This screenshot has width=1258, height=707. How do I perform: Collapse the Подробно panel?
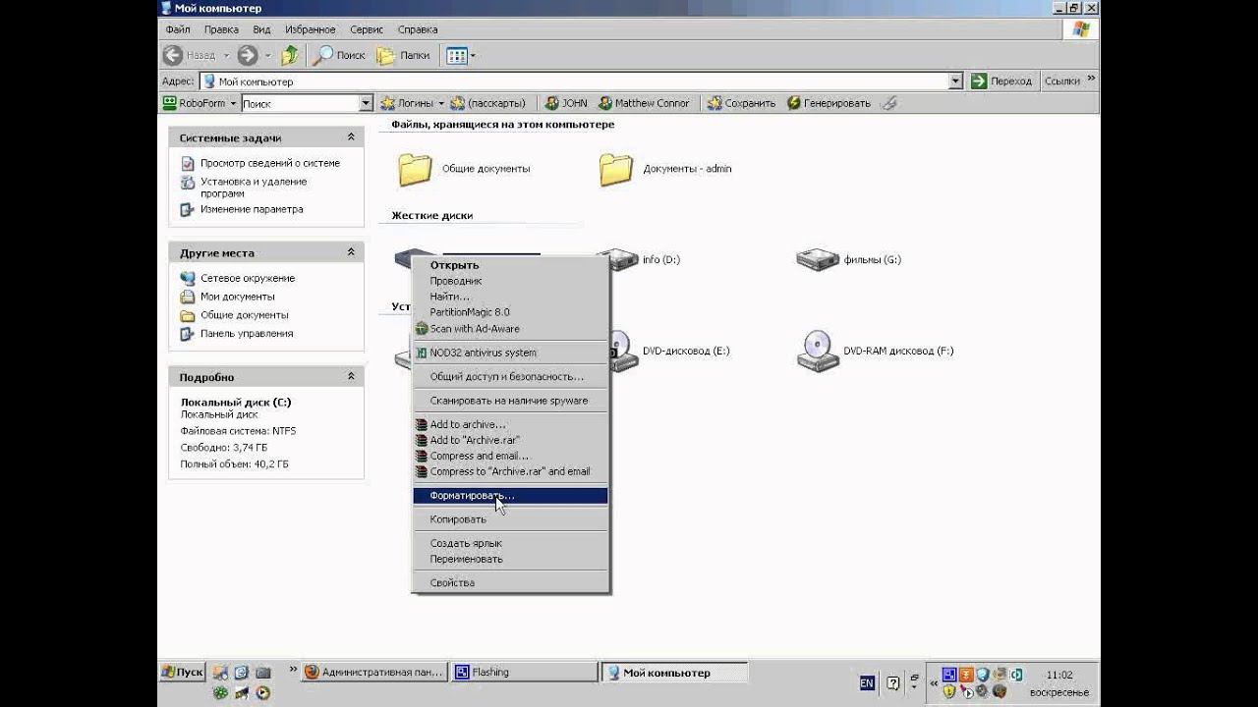[x=351, y=376]
